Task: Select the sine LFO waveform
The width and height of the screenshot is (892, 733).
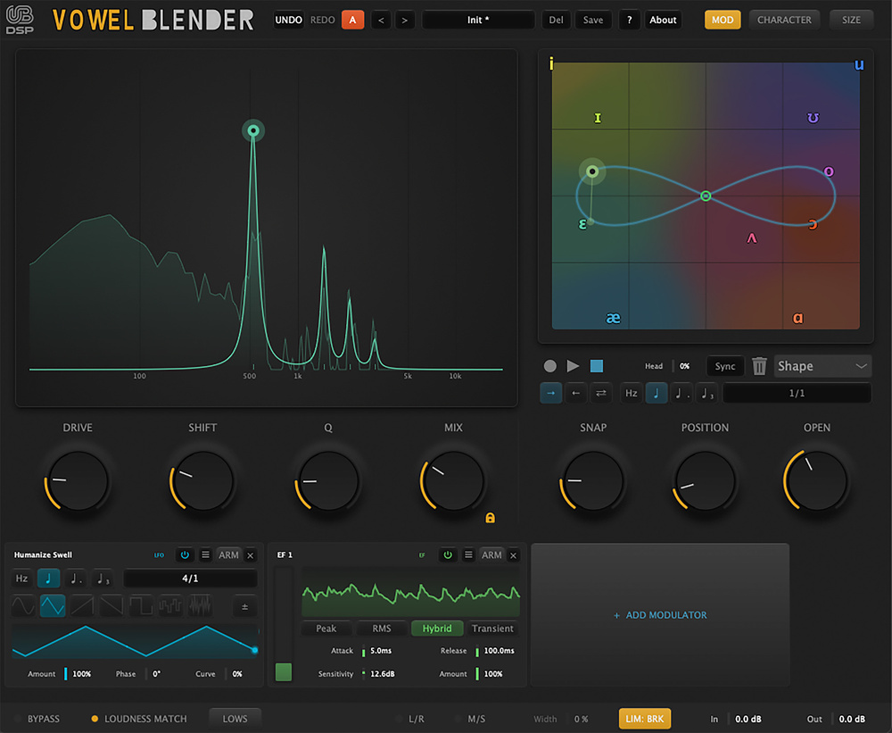Action: pyautogui.click(x=23, y=605)
